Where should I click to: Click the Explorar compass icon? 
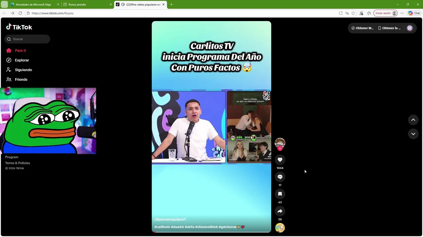tap(9, 60)
